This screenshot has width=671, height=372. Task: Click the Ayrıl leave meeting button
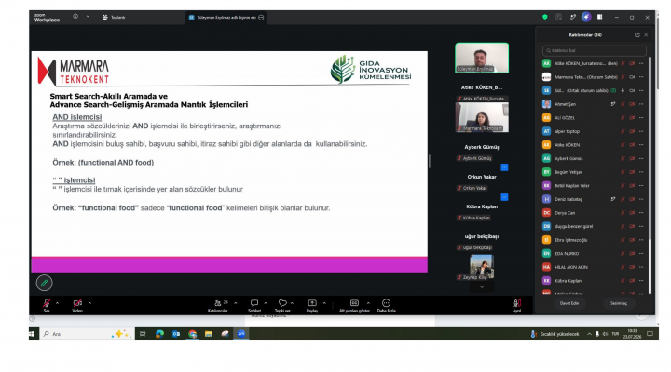(x=517, y=305)
